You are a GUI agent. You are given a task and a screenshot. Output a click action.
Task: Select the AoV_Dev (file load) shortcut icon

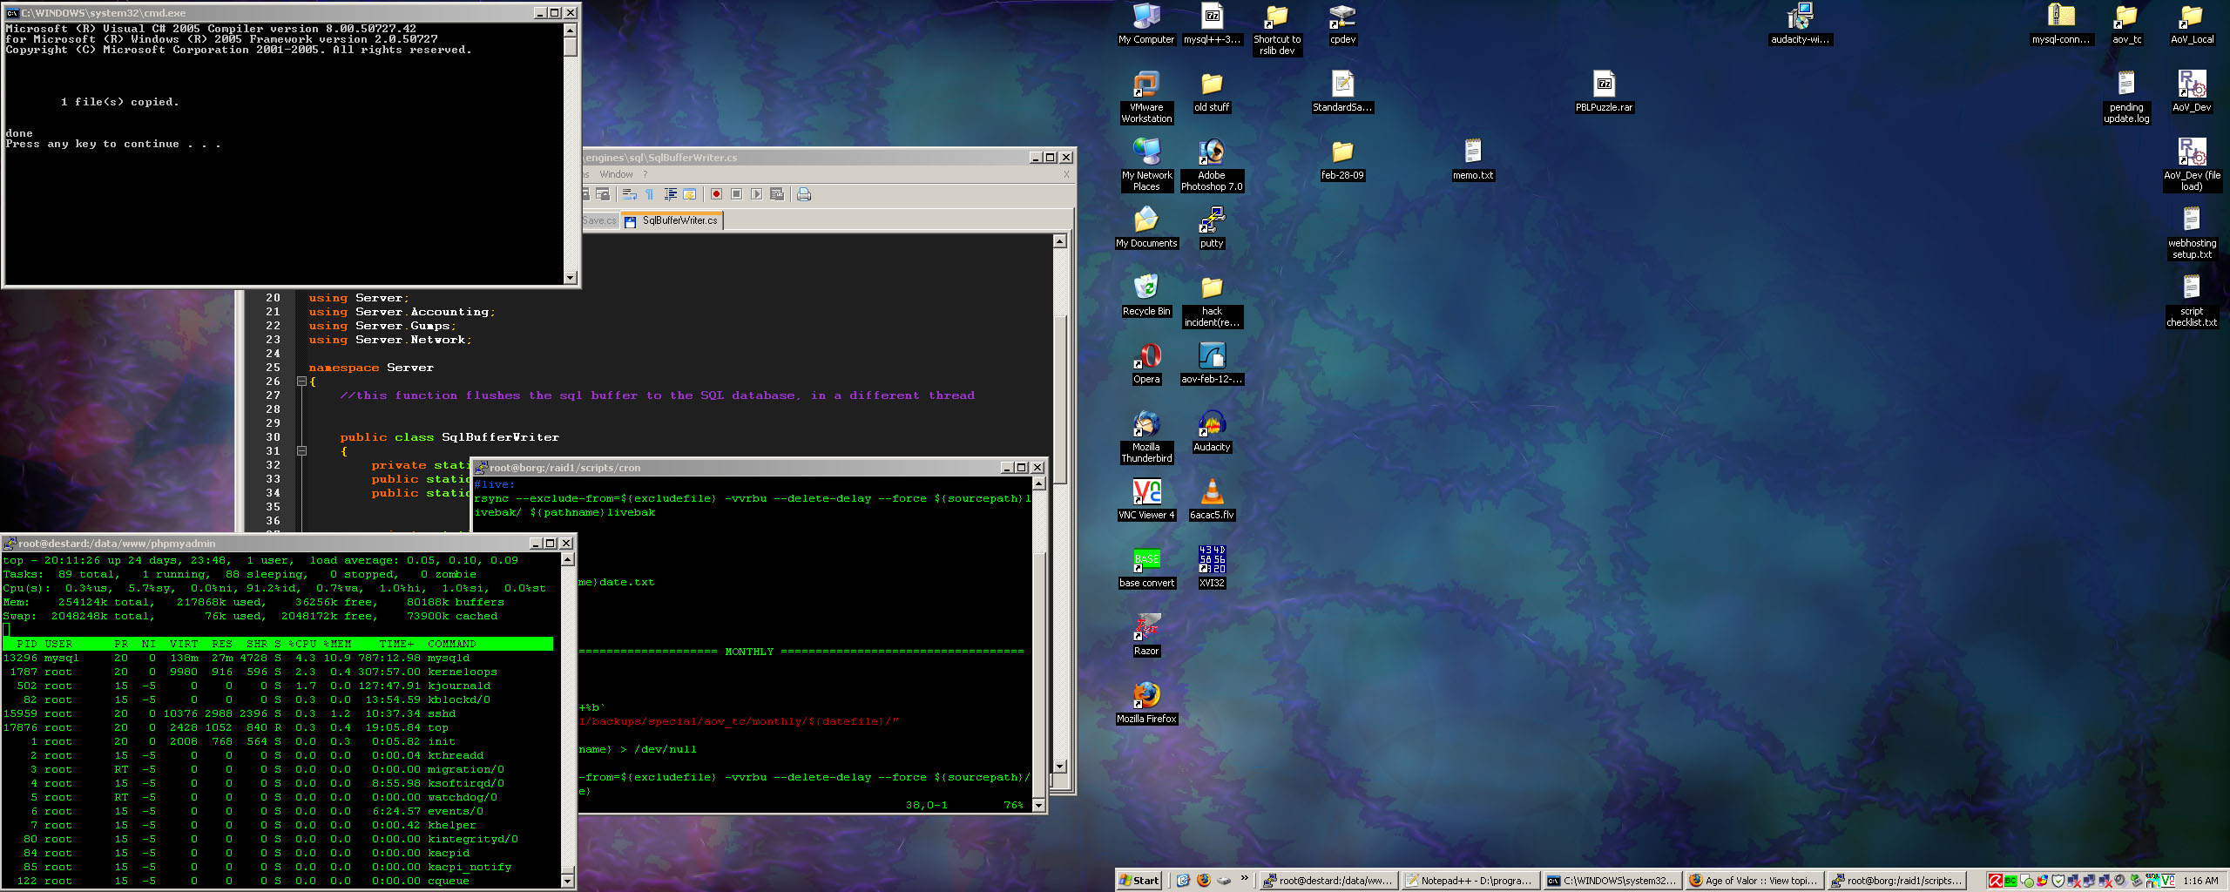coord(2192,165)
